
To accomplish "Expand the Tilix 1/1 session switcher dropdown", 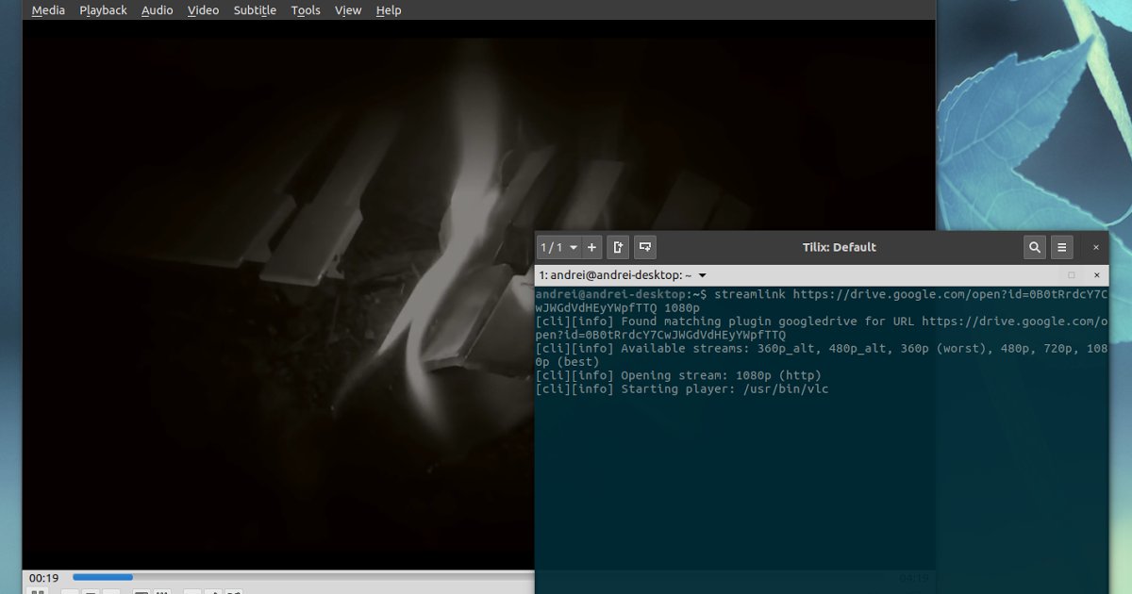I will (x=559, y=247).
